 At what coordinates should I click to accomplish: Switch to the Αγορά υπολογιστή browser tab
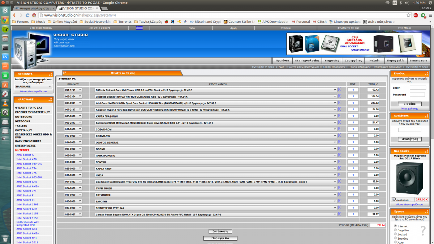[35, 8]
